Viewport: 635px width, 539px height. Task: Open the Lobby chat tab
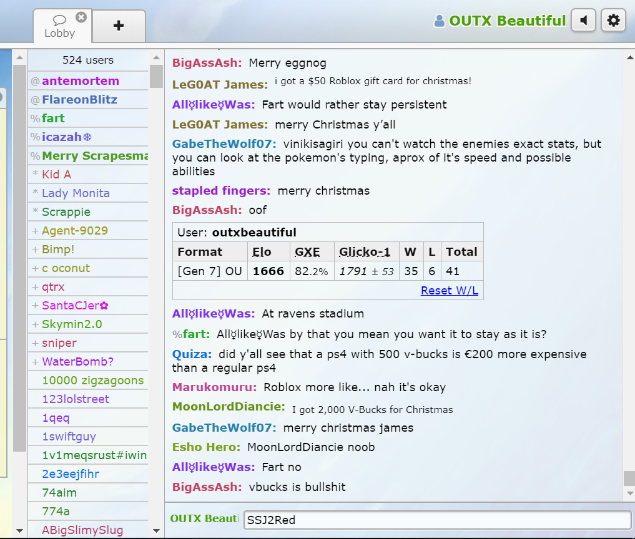click(59, 26)
